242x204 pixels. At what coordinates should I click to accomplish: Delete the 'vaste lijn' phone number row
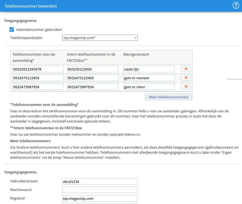coord(186,69)
